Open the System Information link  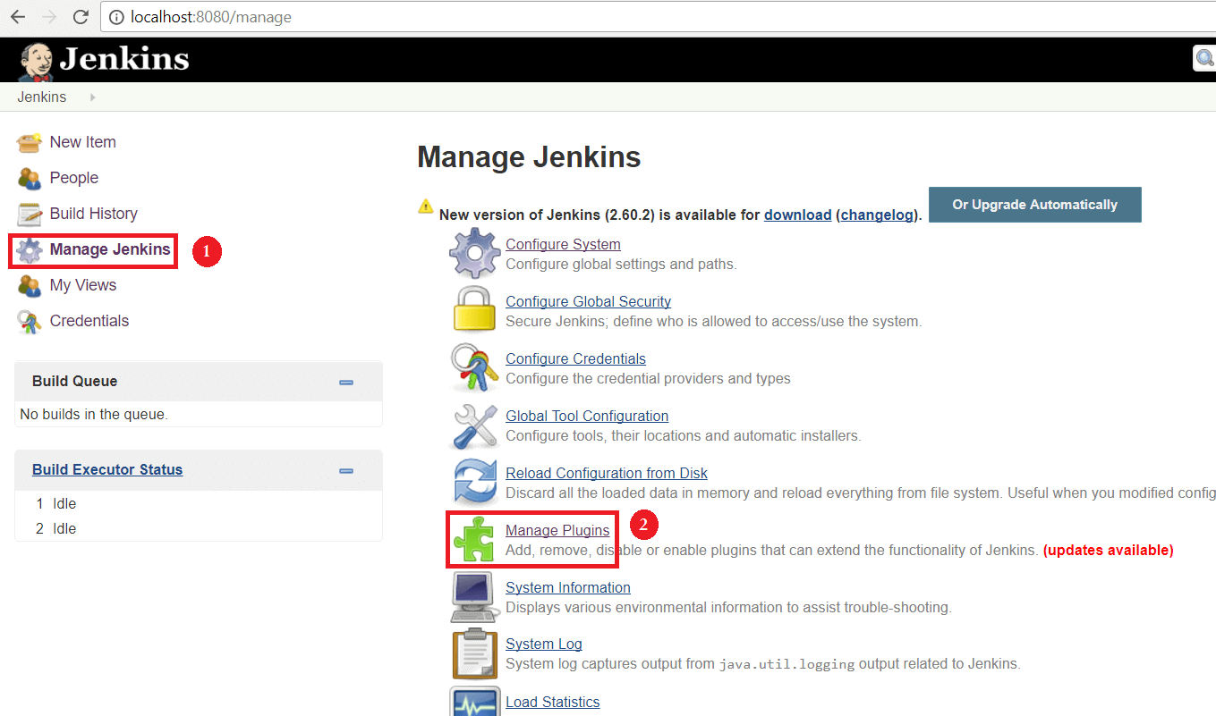click(568, 587)
